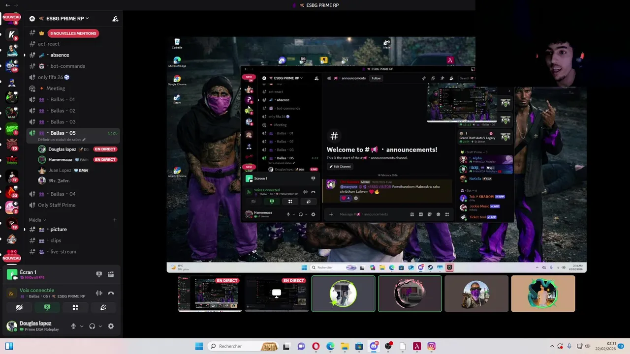
Task: Expand headphone output options chevron
Action: tap(100, 326)
